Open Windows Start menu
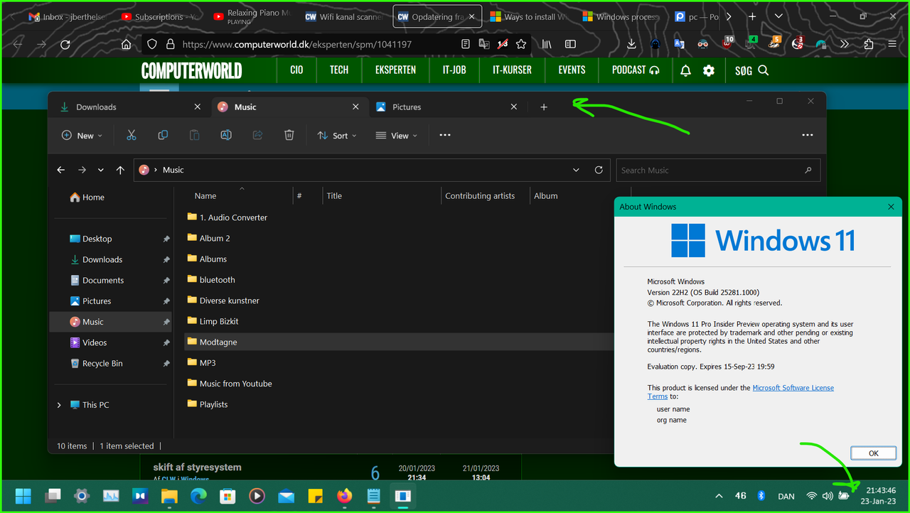Image resolution: width=910 pixels, height=513 pixels. coord(23,496)
